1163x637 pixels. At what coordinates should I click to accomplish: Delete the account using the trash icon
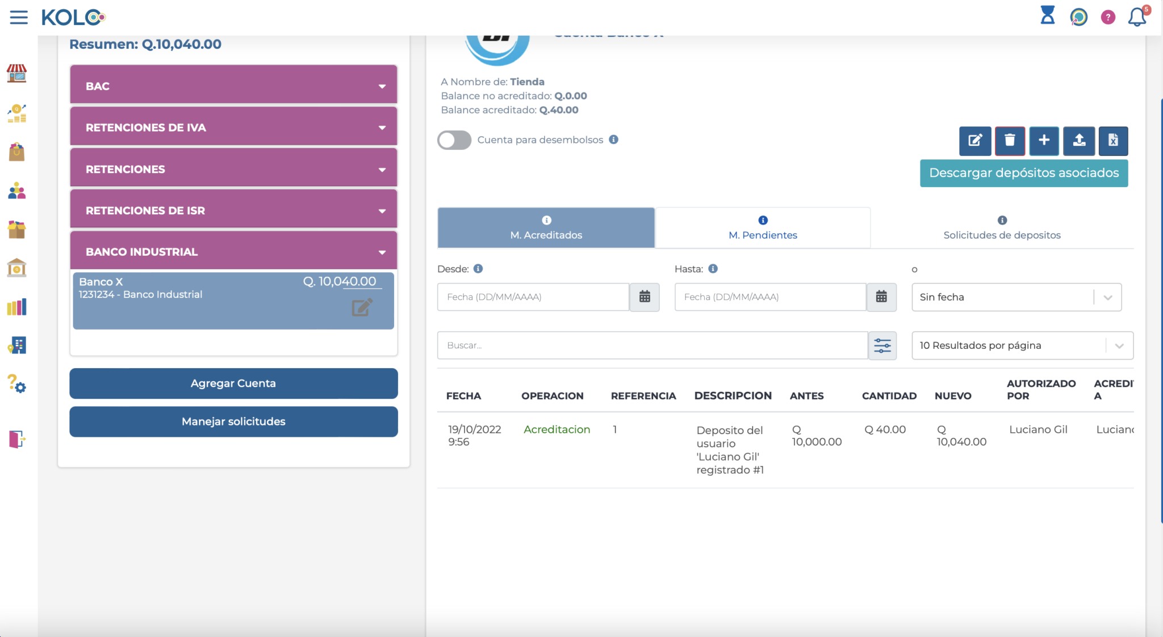tap(1009, 141)
